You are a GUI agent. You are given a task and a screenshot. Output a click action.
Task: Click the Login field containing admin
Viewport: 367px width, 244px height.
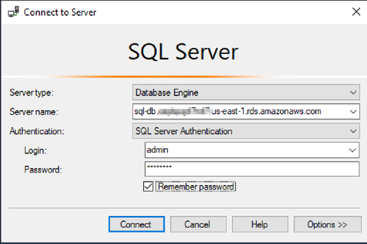pyautogui.click(x=245, y=150)
